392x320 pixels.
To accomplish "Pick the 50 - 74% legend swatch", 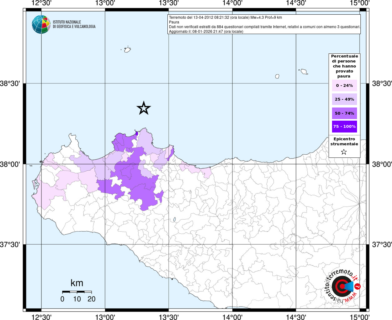I will tap(344, 113).
